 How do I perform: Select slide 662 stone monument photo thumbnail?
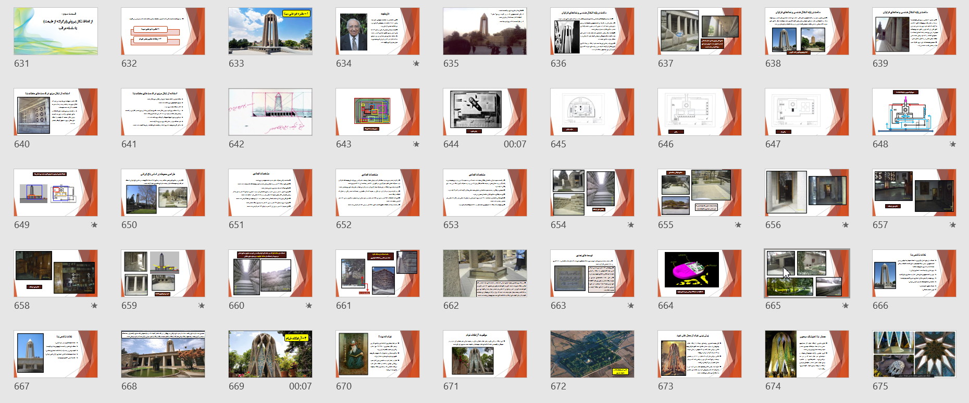(x=485, y=273)
